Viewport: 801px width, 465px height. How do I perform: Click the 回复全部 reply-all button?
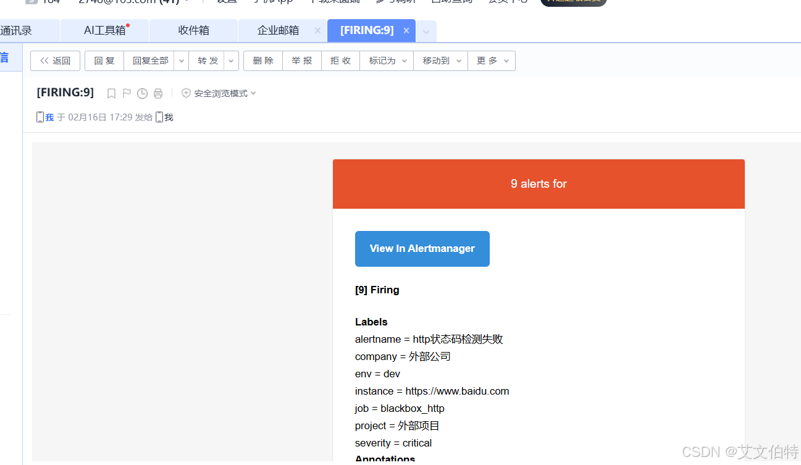150,61
